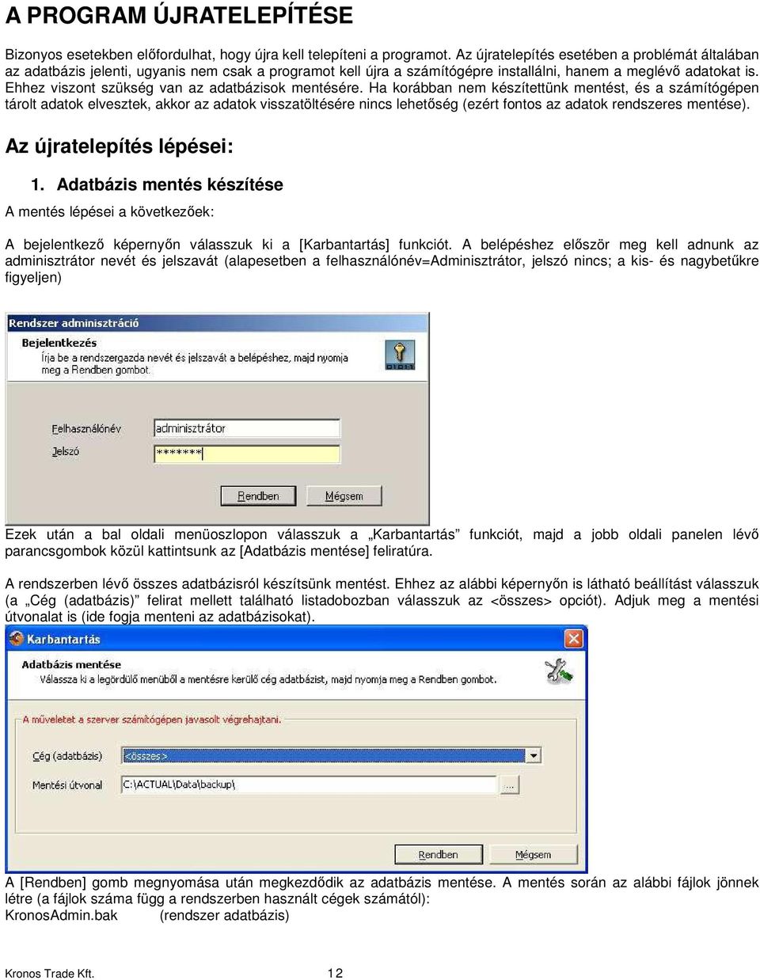Click the browse '...' button next to path
760x980 pixels.
point(509,784)
